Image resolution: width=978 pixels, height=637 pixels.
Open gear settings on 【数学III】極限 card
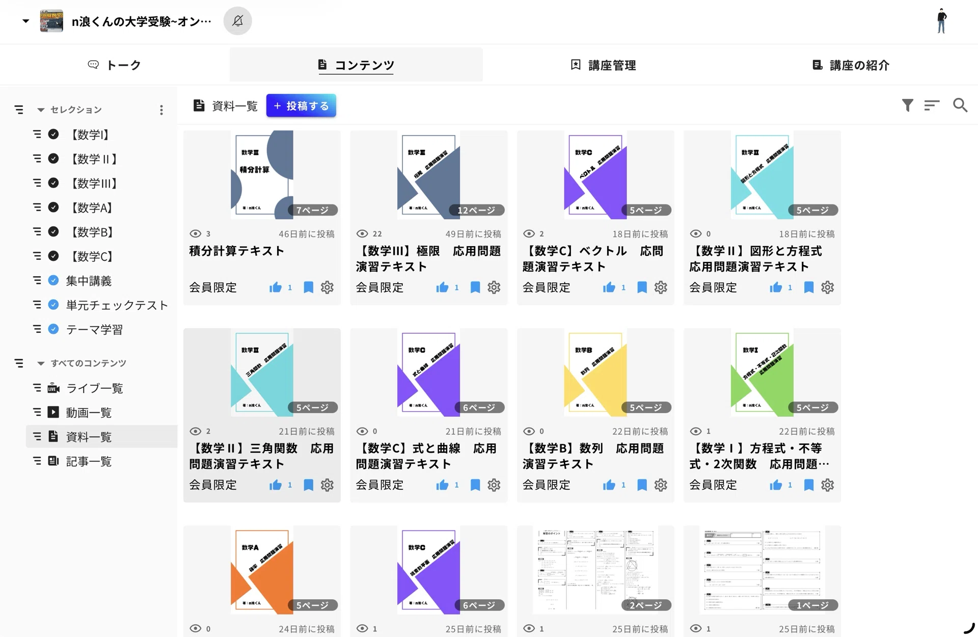[x=494, y=287]
